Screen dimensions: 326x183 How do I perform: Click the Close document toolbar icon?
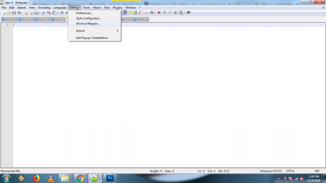(25, 13)
